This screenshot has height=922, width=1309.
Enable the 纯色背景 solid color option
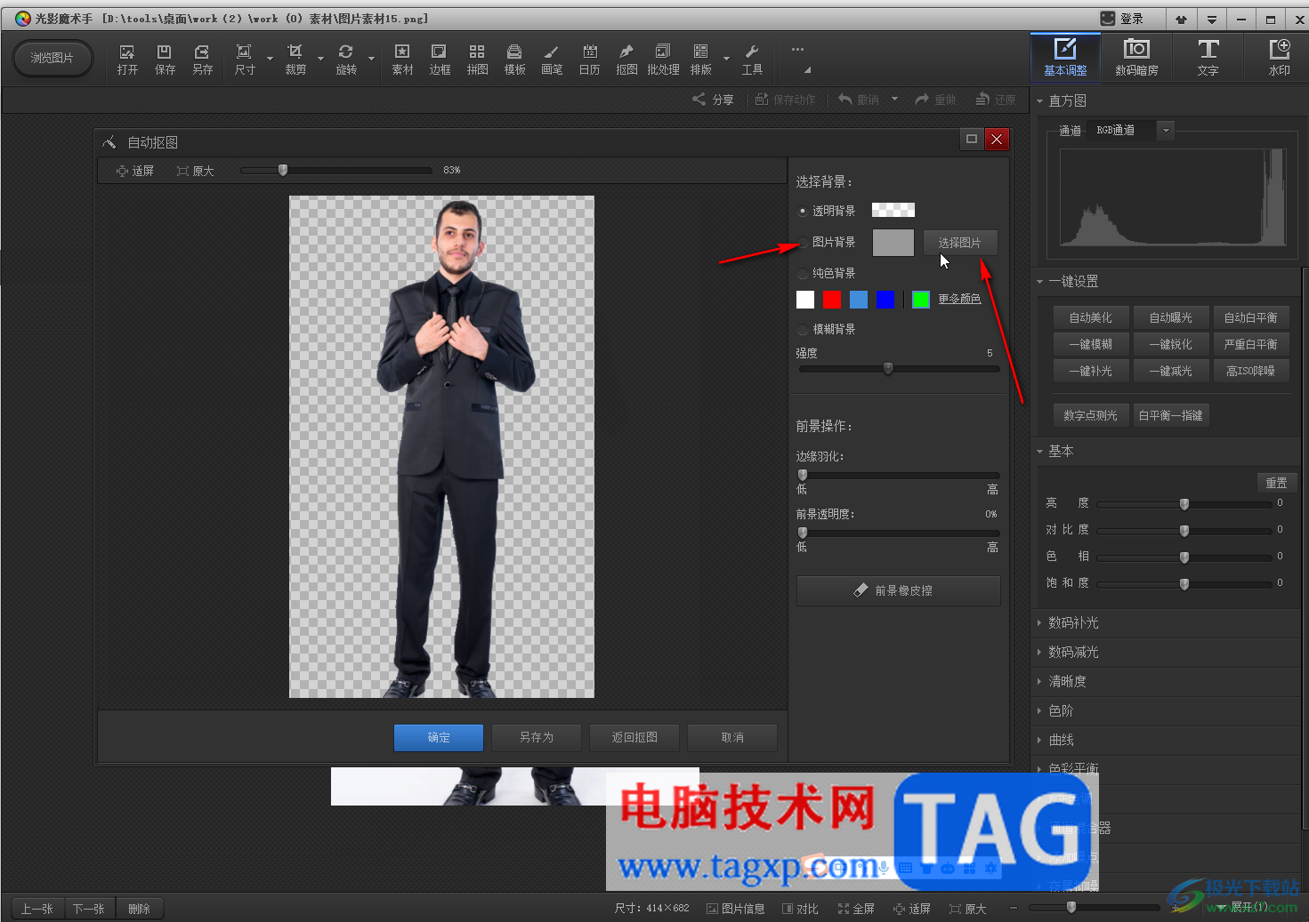pyautogui.click(x=804, y=273)
